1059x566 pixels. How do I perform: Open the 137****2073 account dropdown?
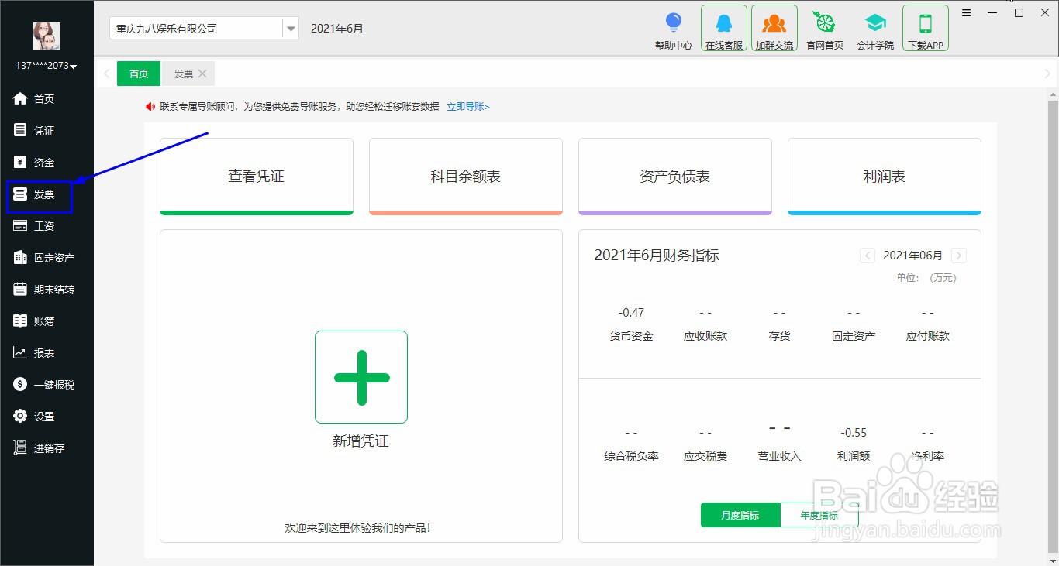coord(44,66)
